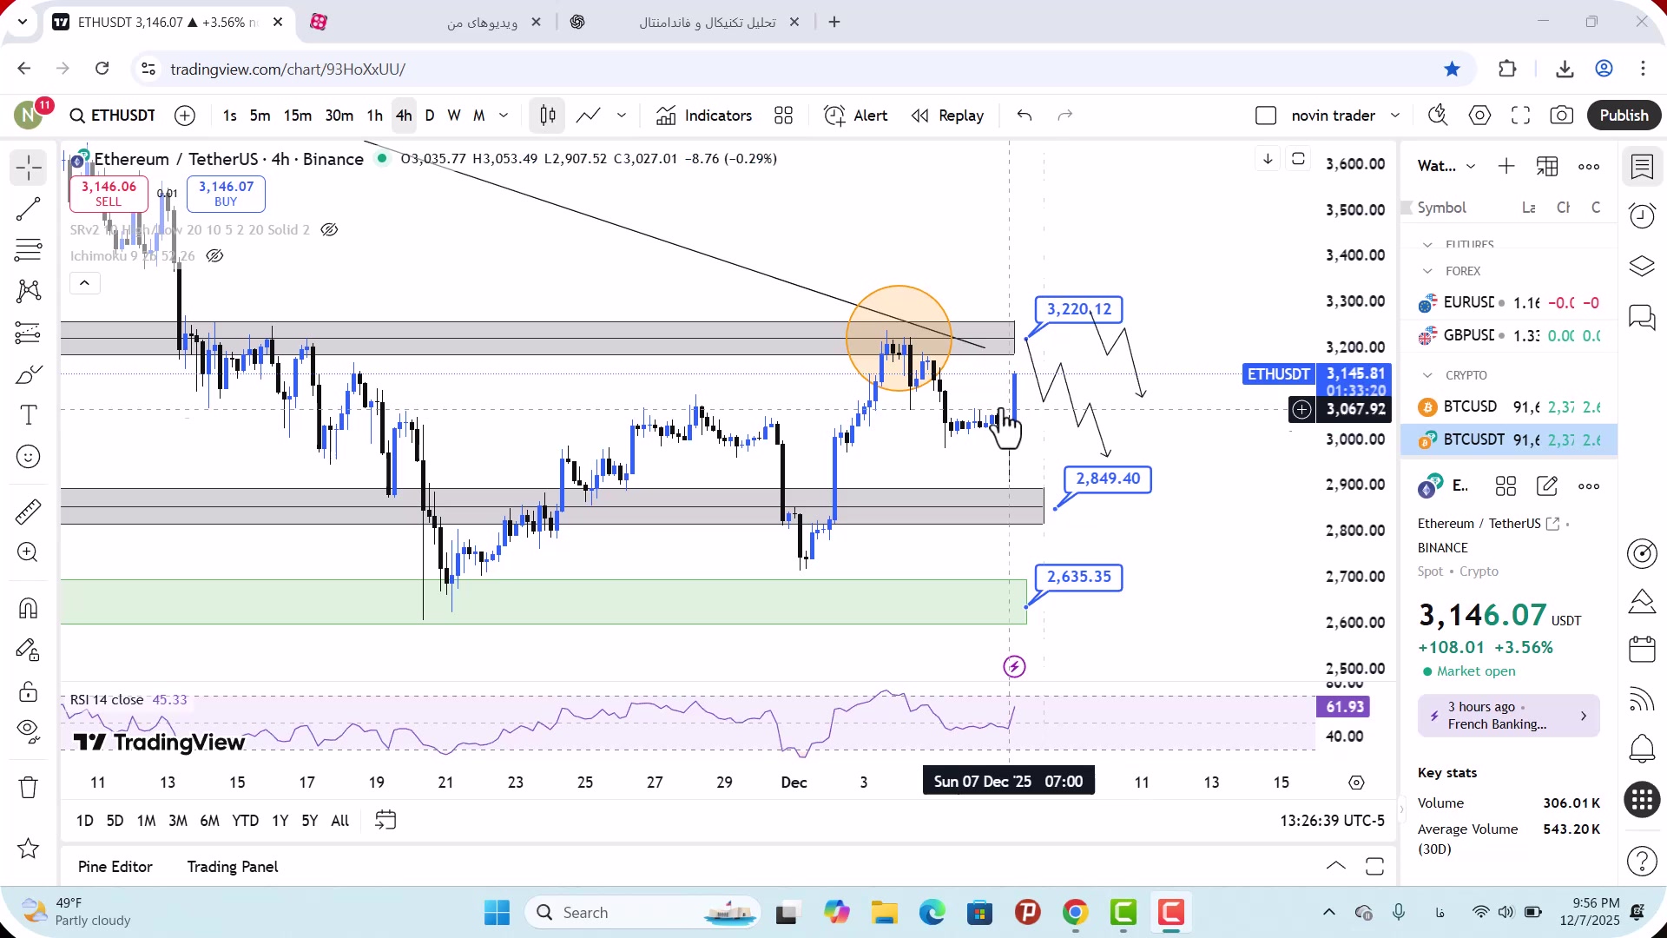Select the text annotation tool
Screen dimensions: 1667x938
tap(29, 415)
